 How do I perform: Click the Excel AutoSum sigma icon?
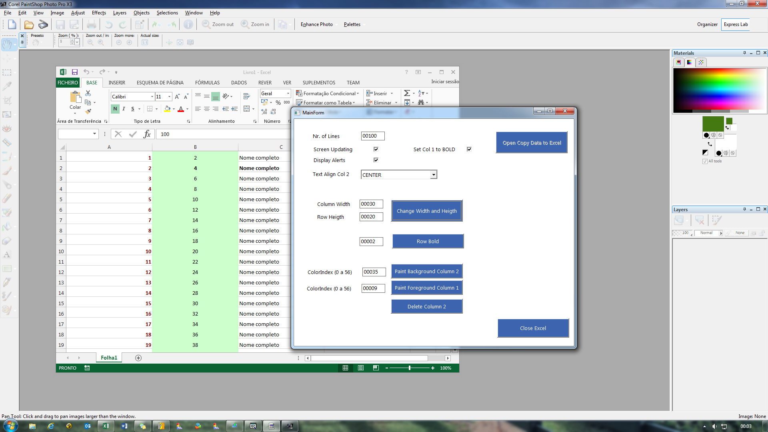pos(407,93)
